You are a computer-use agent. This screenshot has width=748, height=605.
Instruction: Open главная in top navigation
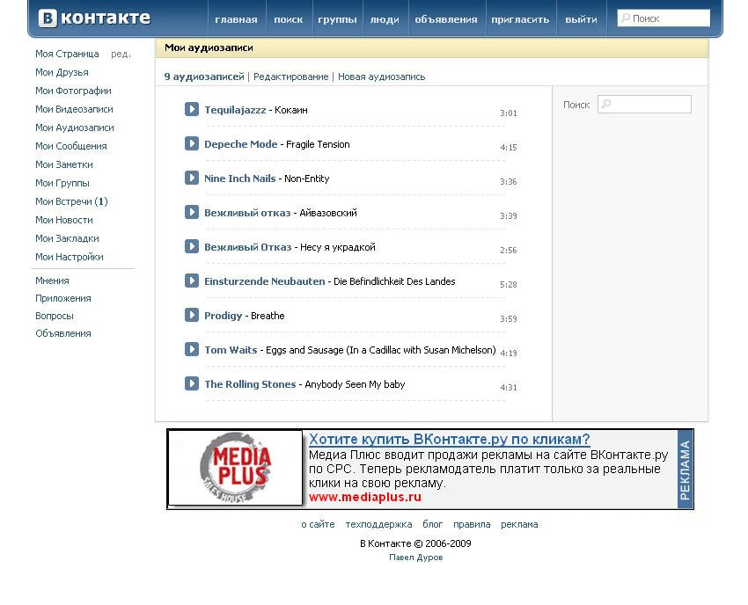[236, 19]
